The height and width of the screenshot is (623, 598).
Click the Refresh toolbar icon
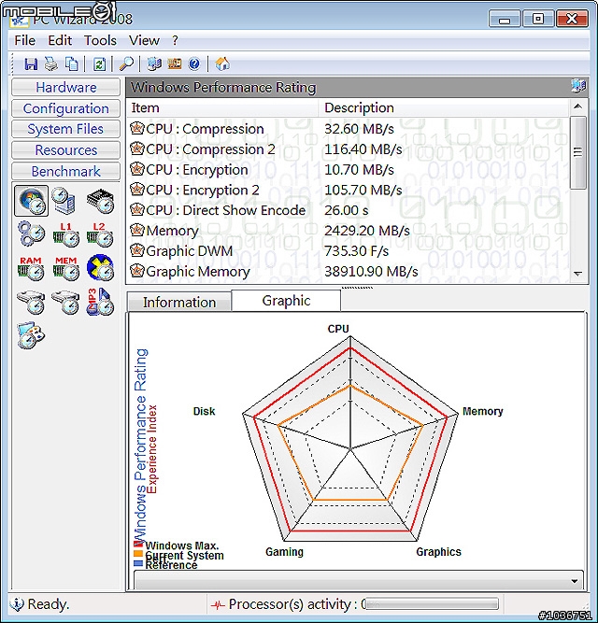(x=99, y=64)
